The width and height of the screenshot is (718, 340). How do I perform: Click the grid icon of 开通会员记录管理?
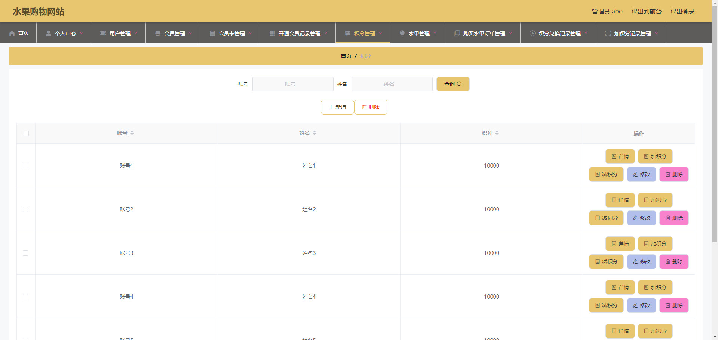(x=272, y=33)
